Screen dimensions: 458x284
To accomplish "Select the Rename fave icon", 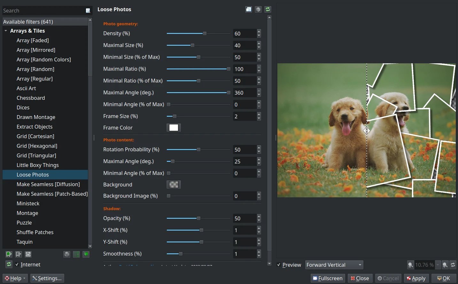I will pyautogui.click(x=28, y=254).
